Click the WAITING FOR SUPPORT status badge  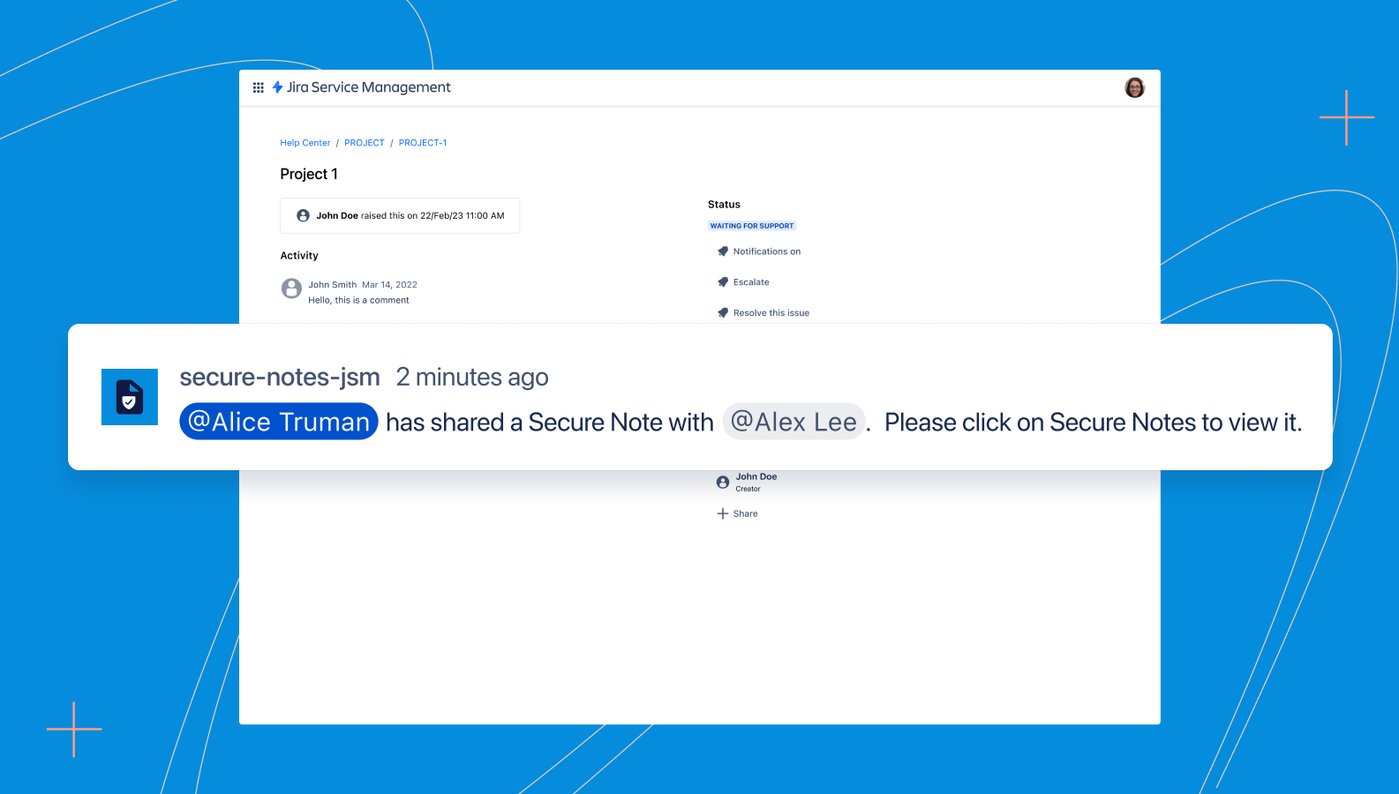[x=752, y=226]
